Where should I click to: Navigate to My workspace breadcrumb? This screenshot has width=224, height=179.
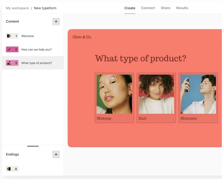17,8
